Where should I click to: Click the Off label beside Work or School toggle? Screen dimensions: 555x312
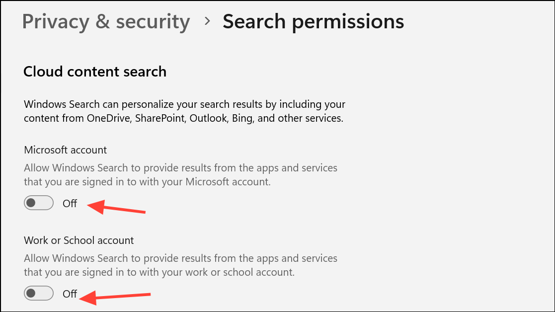click(x=70, y=294)
